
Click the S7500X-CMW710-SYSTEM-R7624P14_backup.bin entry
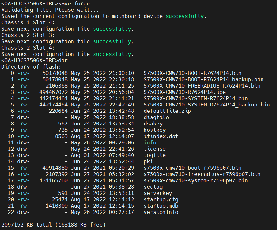click(206, 105)
